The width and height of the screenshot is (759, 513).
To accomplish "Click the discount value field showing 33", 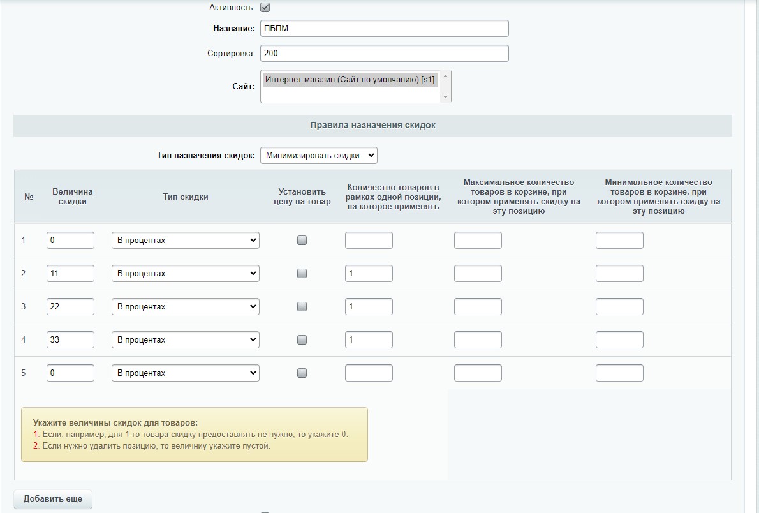I will point(70,340).
